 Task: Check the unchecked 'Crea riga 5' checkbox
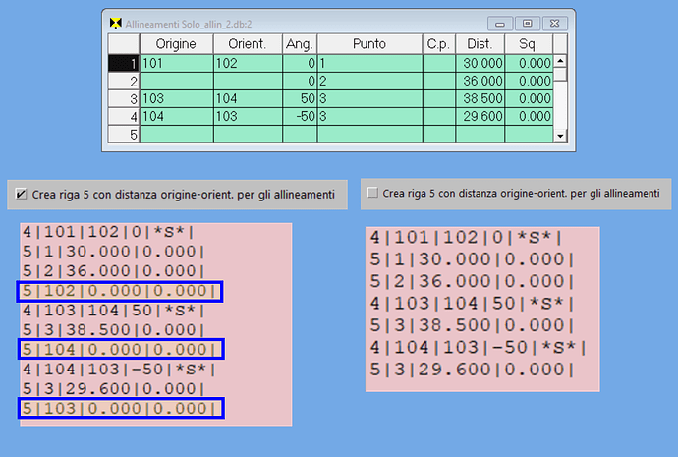pyautogui.click(x=372, y=193)
